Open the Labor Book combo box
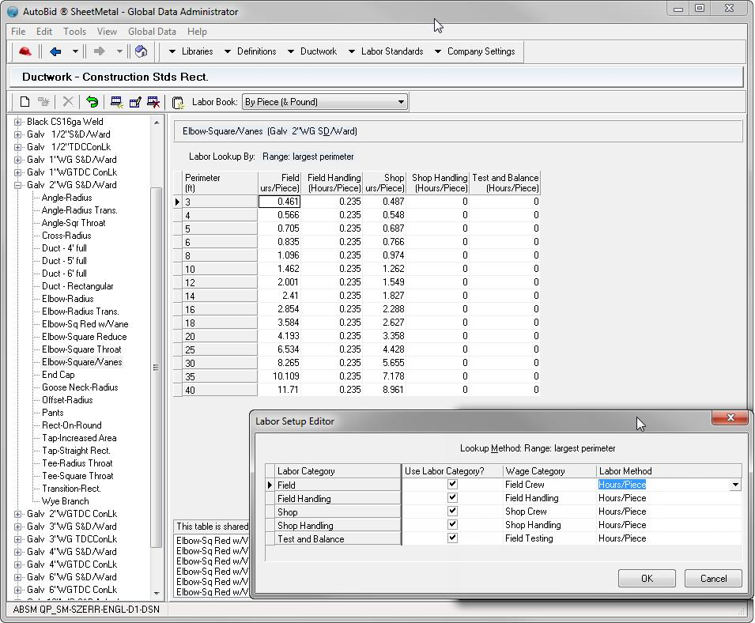755x623 pixels. click(325, 102)
